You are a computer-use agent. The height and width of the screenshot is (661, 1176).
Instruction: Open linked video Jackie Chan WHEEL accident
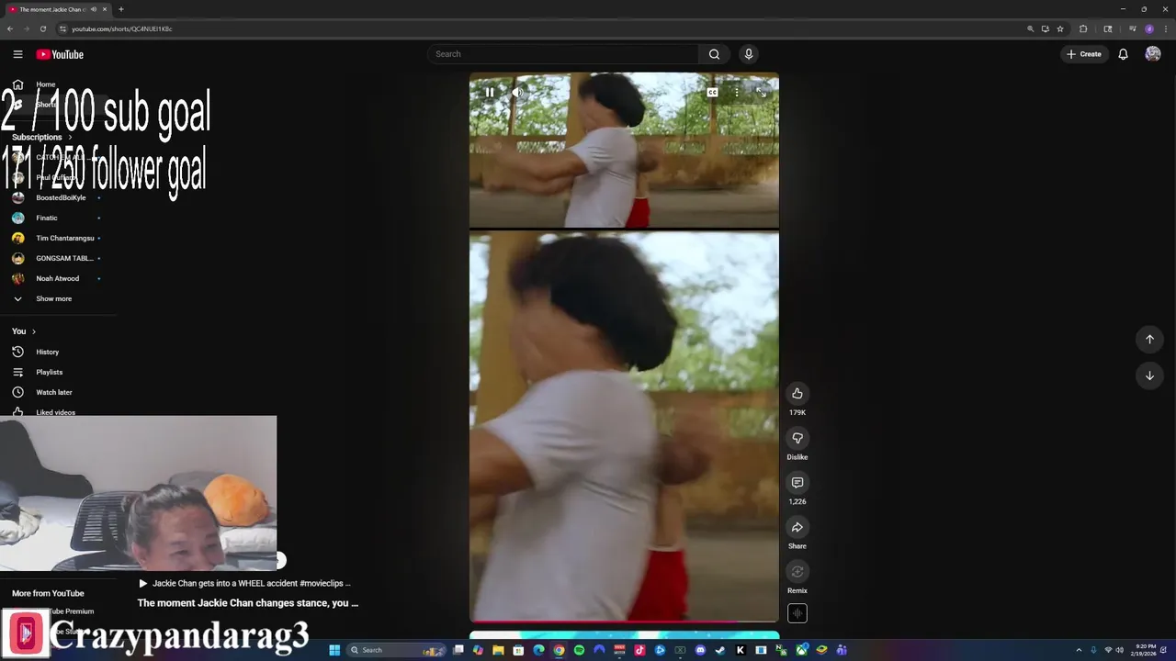[x=244, y=583]
